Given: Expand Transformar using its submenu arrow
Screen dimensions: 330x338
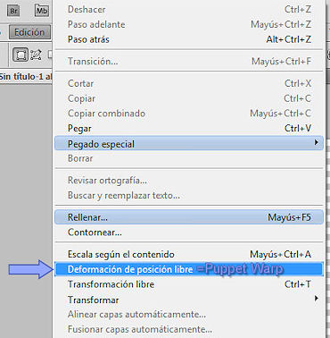Looking at the screenshot, I should 317,299.
